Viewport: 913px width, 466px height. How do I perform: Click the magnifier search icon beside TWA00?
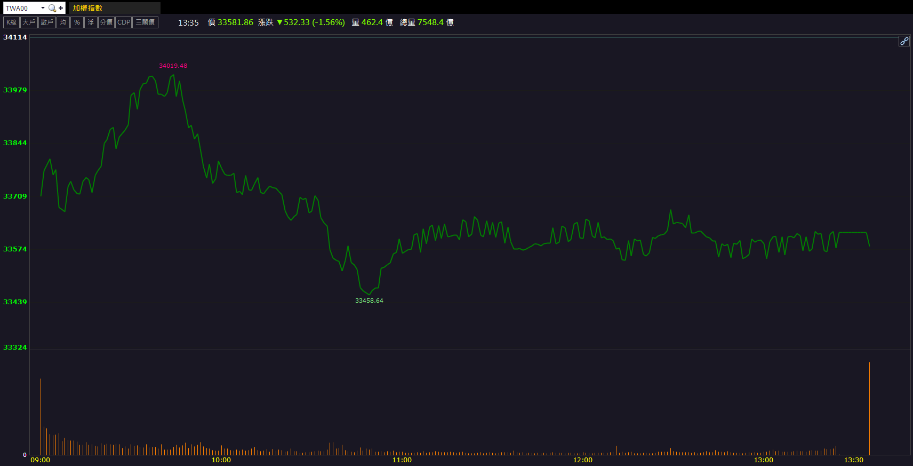tap(52, 8)
